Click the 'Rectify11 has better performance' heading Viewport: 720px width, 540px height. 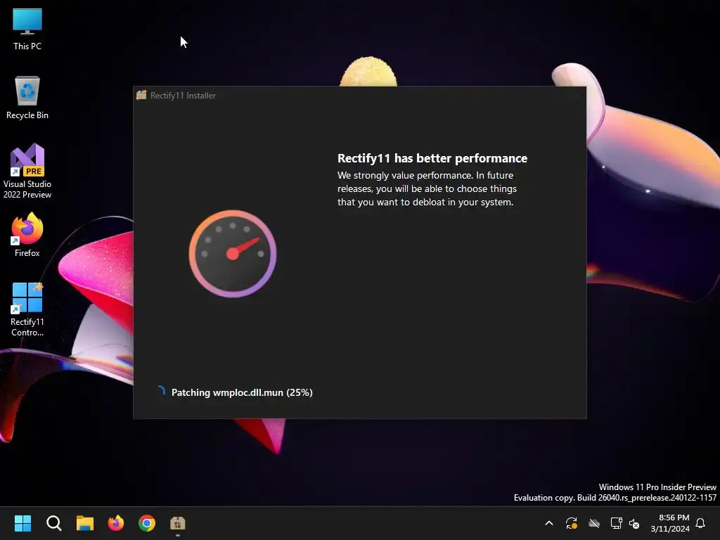(432, 158)
